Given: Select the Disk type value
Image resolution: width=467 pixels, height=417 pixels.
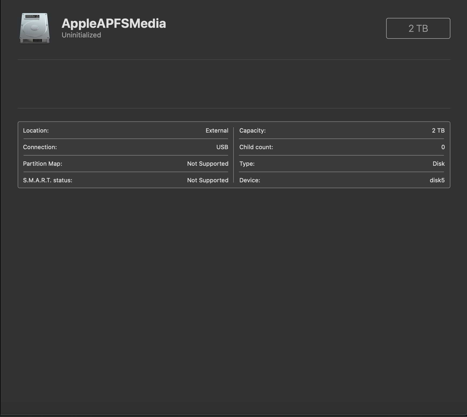Looking at the screenshot, I should point(439,164).
